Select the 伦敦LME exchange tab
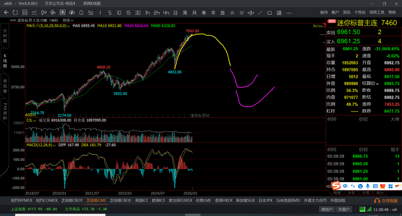This screenshot has width=402, height=216. pos(204,201)
